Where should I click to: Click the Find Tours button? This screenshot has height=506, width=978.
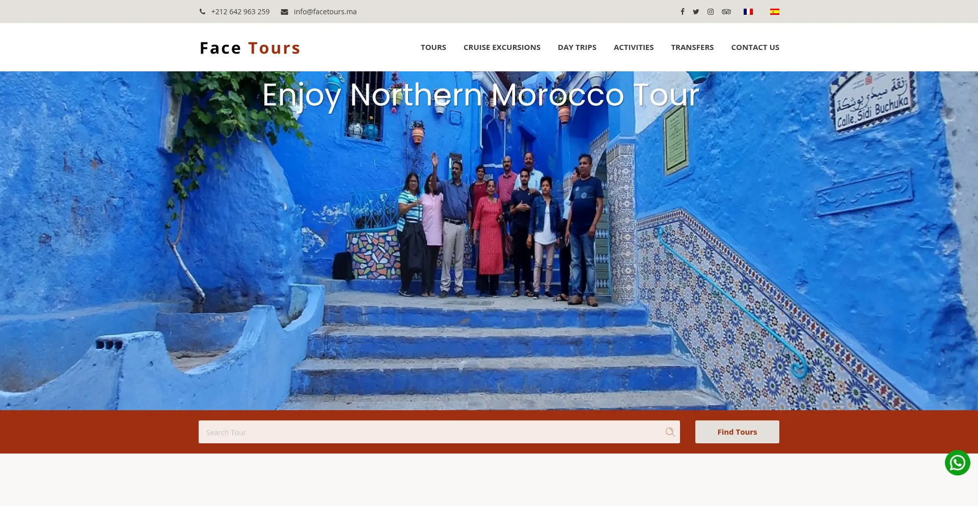pyautogui.click(x=737, y=432)
